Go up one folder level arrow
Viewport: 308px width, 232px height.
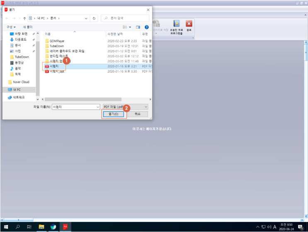click(24, 18)
